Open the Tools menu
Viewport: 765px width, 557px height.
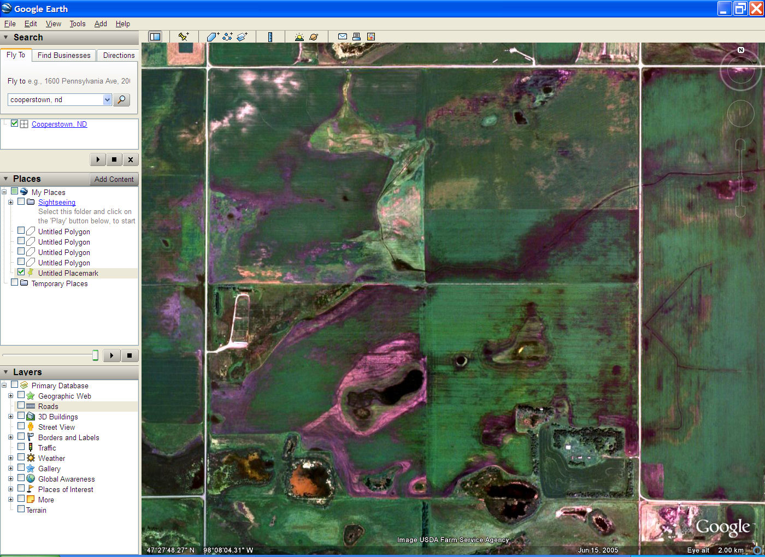(x=78, y=23)
